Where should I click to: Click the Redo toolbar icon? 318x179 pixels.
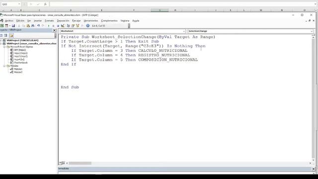coord(43,26)
